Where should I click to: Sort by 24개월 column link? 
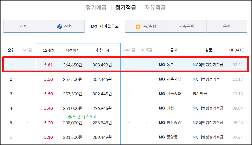click(x=129, y=50)
